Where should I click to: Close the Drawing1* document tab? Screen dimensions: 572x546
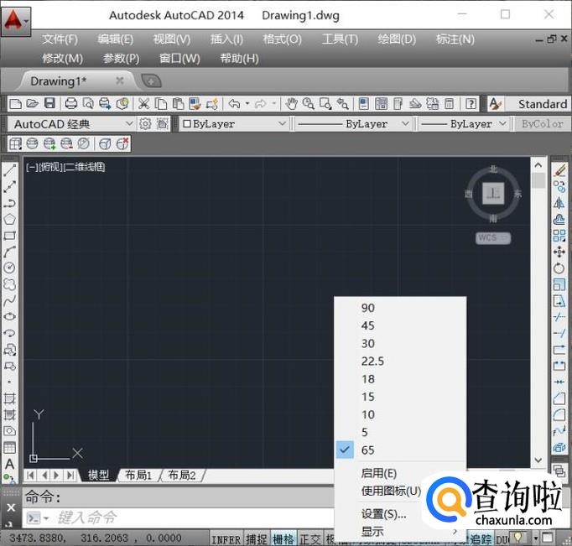[x=120, y=81]
